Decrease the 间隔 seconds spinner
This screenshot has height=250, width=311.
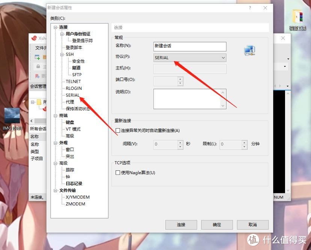click(x=180, y=147)
